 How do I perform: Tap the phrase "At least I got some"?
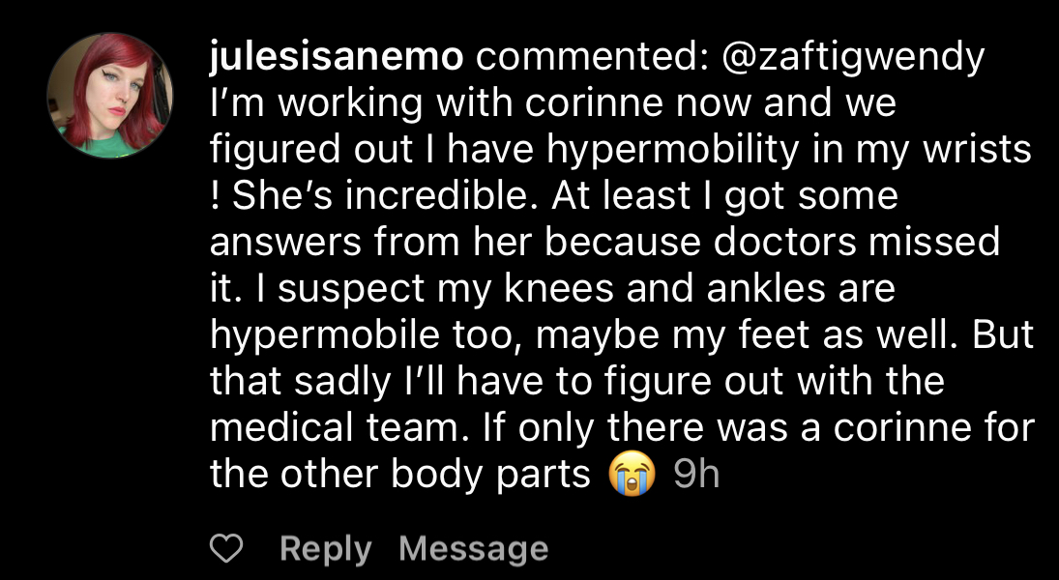(x=725, y=196)
